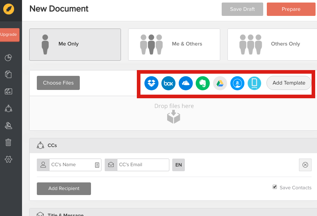Click the CC's Email input field
Viewport: 317px width, 216px height.
[143, 165]
